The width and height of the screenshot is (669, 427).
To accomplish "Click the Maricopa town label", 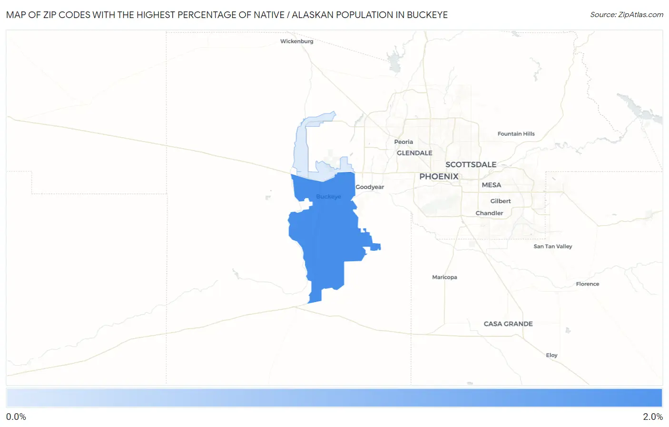I will coord(444,277).
